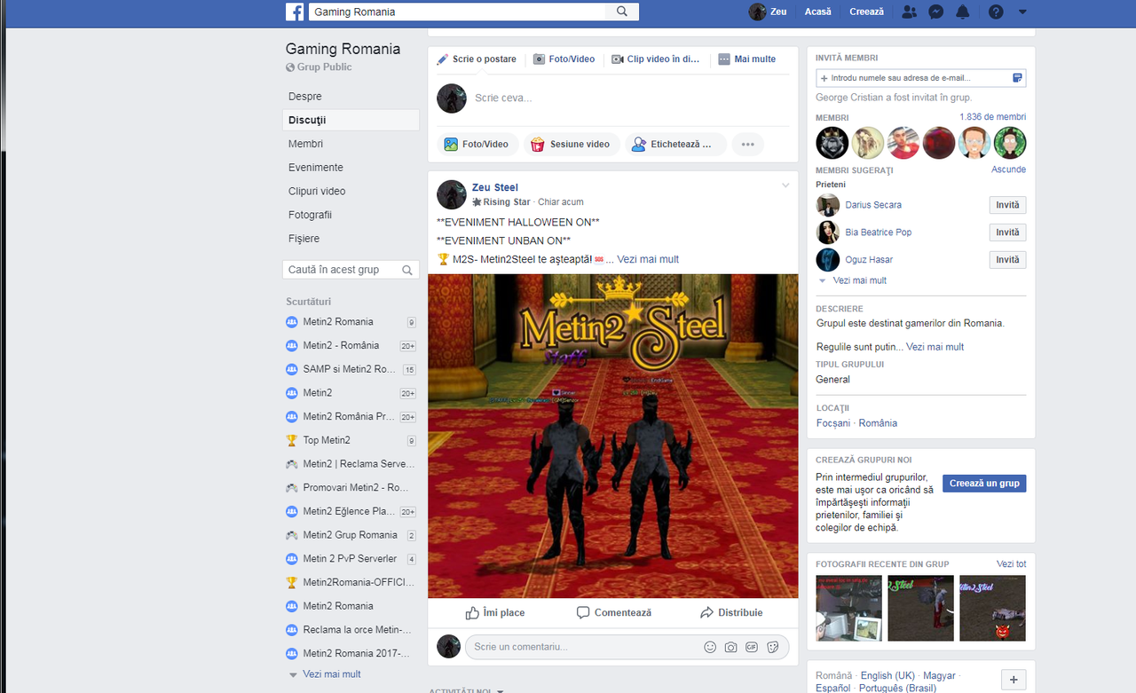The image size is (1136, 693).
Task: Invite Darius Secara to the group
Action: pos(1006,204)
